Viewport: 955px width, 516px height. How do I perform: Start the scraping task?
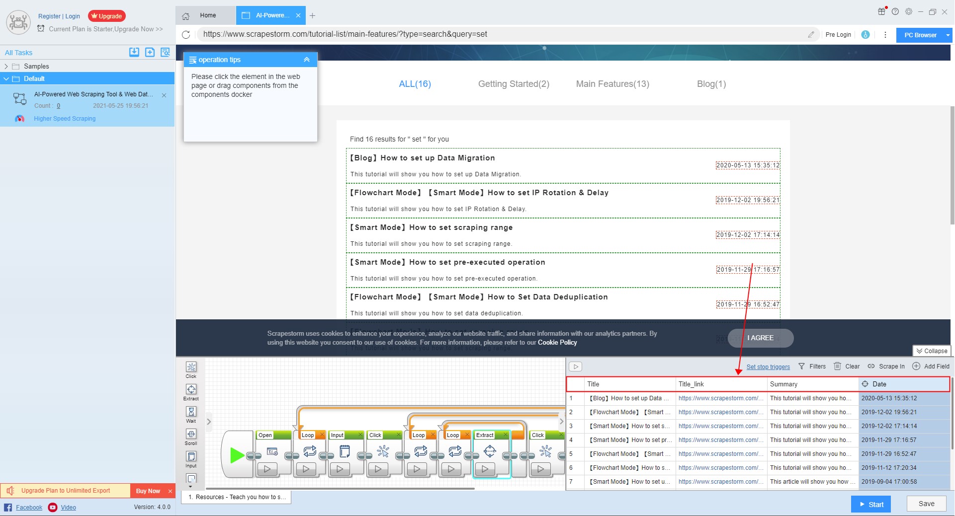871,504
